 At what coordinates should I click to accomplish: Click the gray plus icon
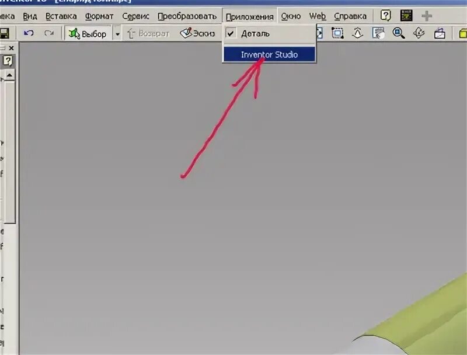[x=427, y=16]
